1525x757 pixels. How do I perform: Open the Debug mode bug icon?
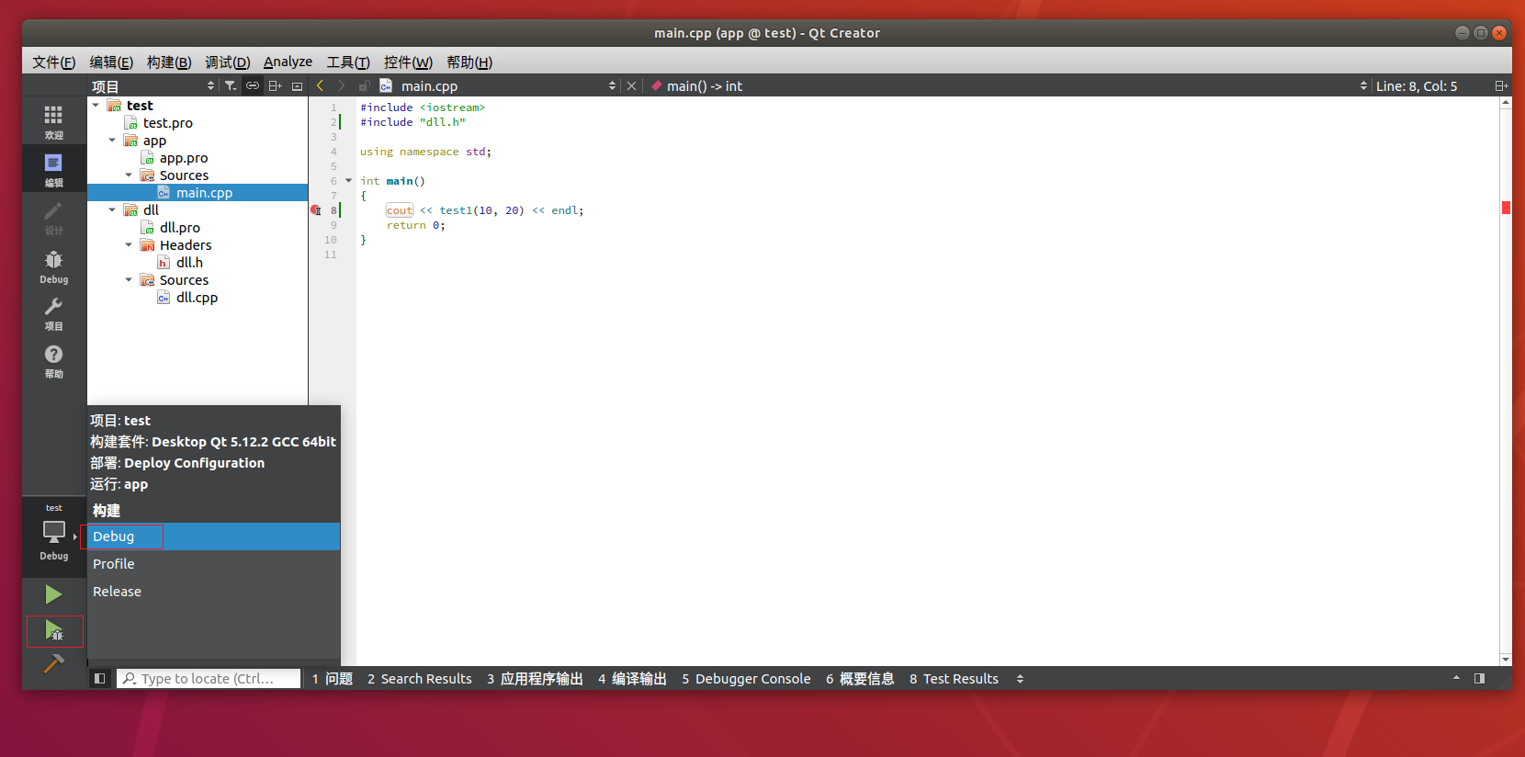tap(54, 266)
